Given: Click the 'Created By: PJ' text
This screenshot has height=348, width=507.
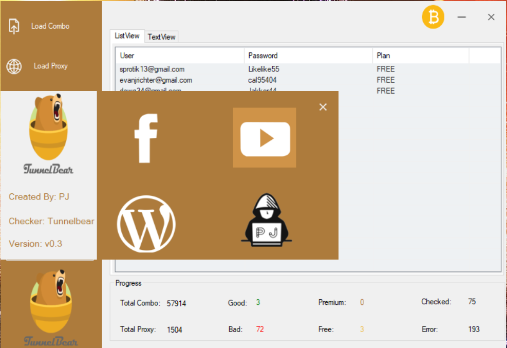Looking at the screenshot, I should coord(39,197).
